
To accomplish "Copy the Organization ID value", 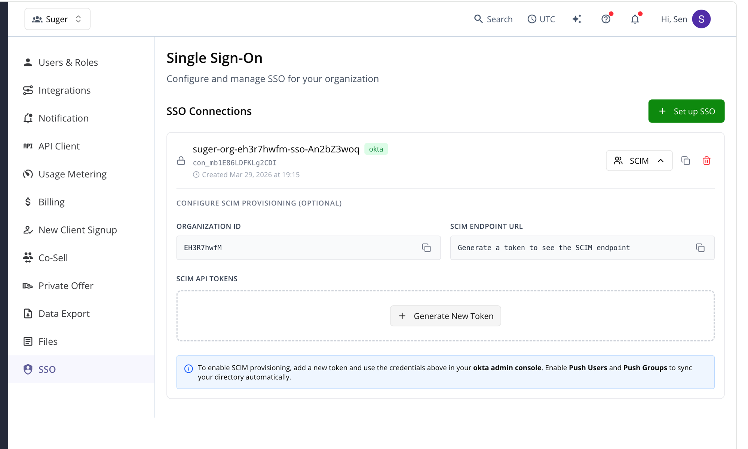I will tap(426, 248).
